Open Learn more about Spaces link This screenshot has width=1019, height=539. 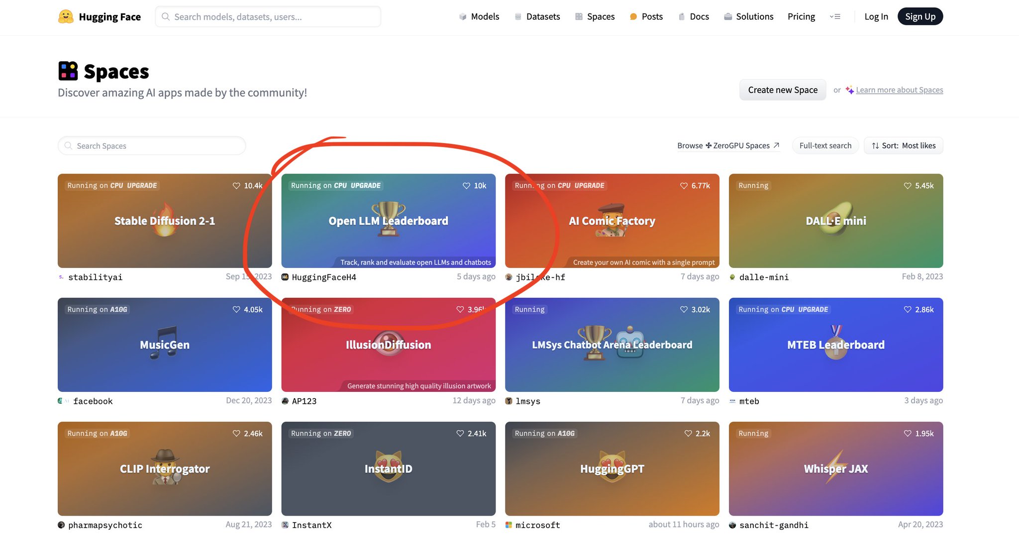pos(899,90)
